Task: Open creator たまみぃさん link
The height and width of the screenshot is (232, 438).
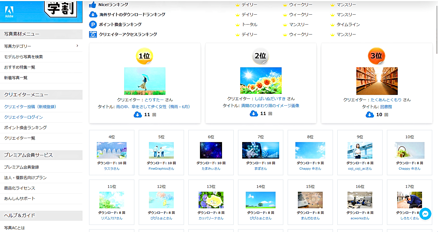Action: tap(211, 169)
